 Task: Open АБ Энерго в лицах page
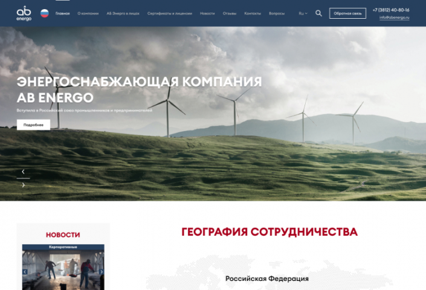[123, 13]
